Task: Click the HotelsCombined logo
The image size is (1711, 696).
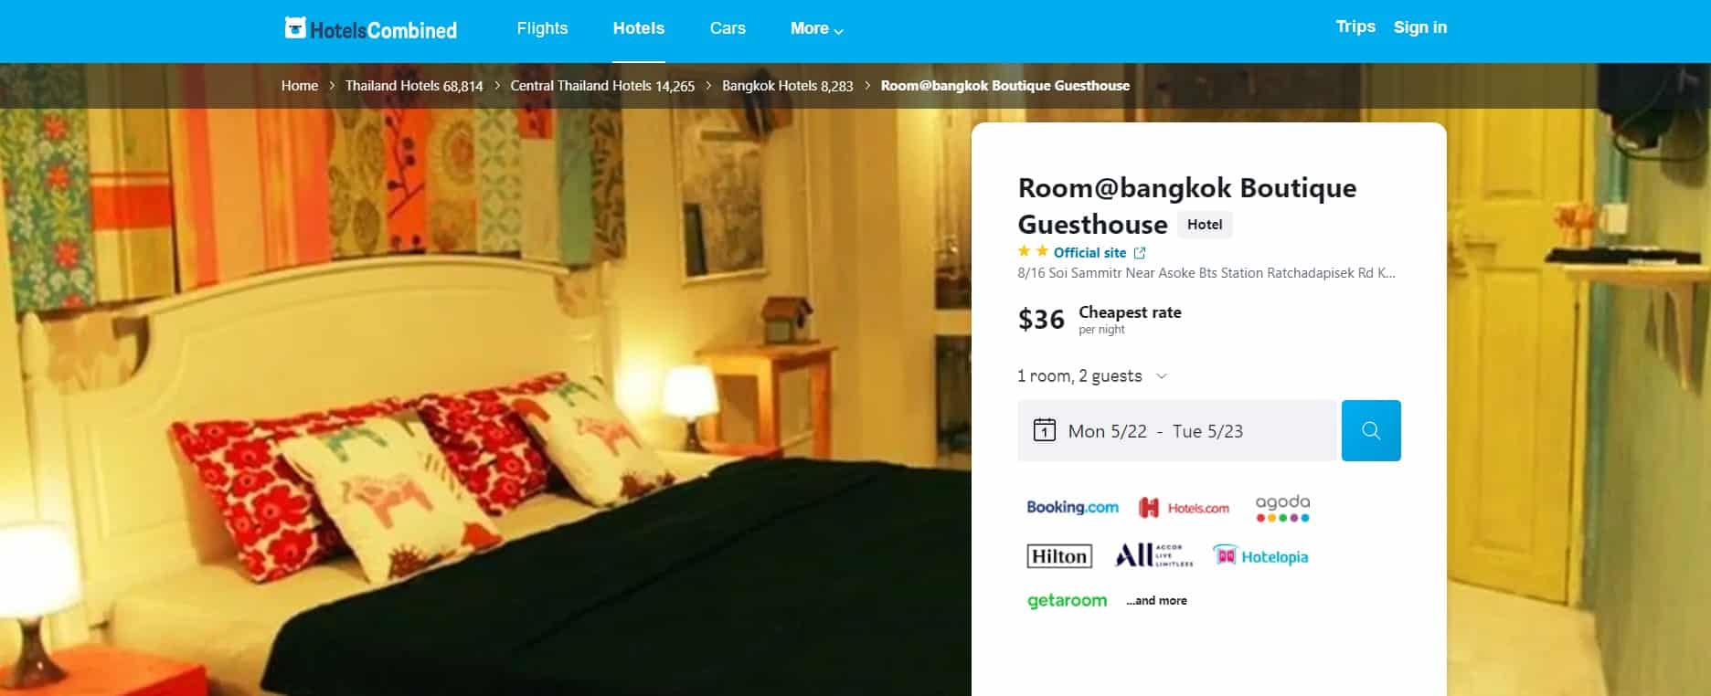Action: pos(370,29)
